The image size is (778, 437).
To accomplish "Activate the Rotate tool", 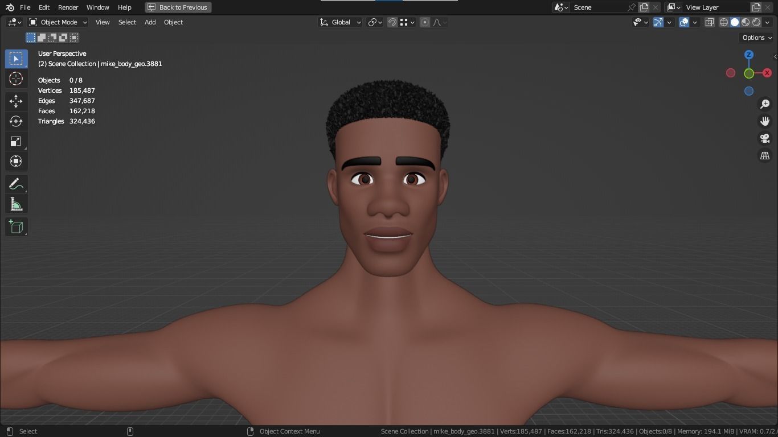I will click(16, 121).
